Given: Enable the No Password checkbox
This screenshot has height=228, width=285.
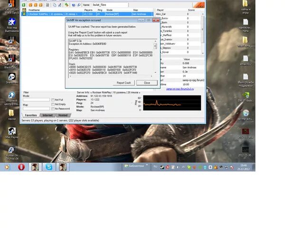Looking at the screenshot, I should [x=53, y=109].
